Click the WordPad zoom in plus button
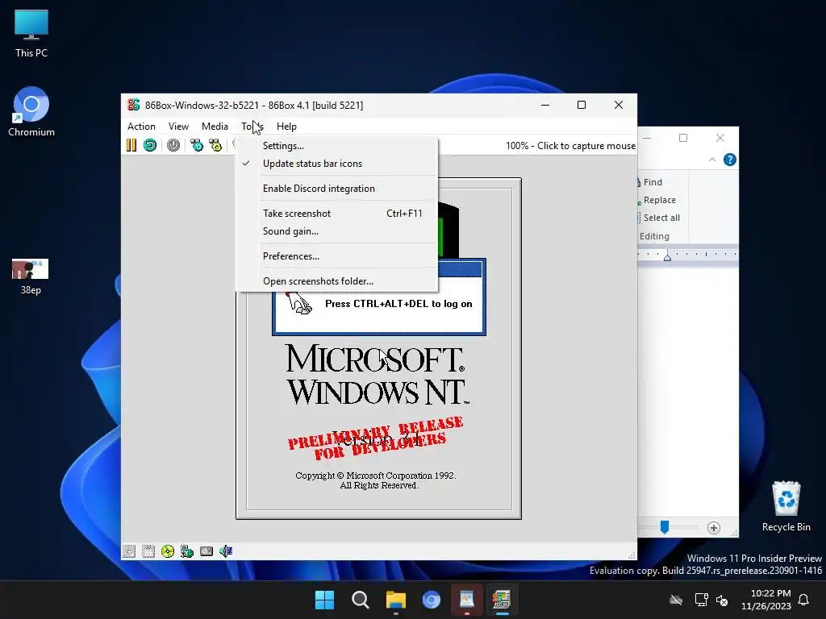 pyautogui.click(x=713, y=528)
